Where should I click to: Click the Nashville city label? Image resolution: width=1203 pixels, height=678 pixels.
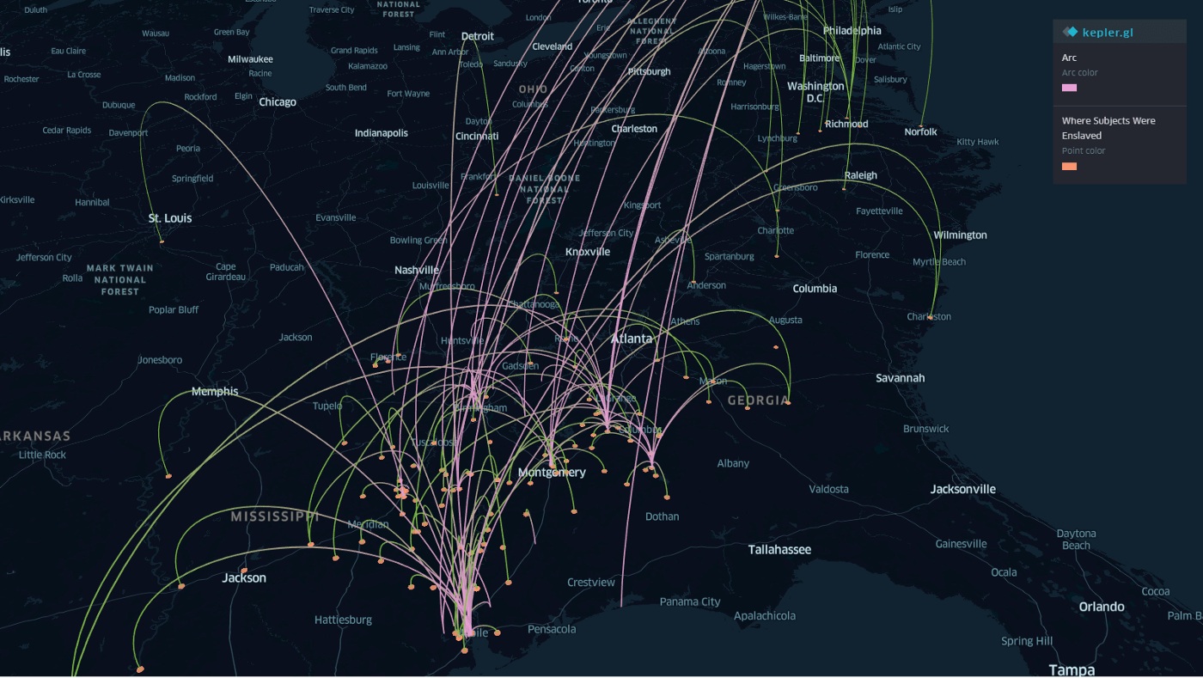pos(417,270)
